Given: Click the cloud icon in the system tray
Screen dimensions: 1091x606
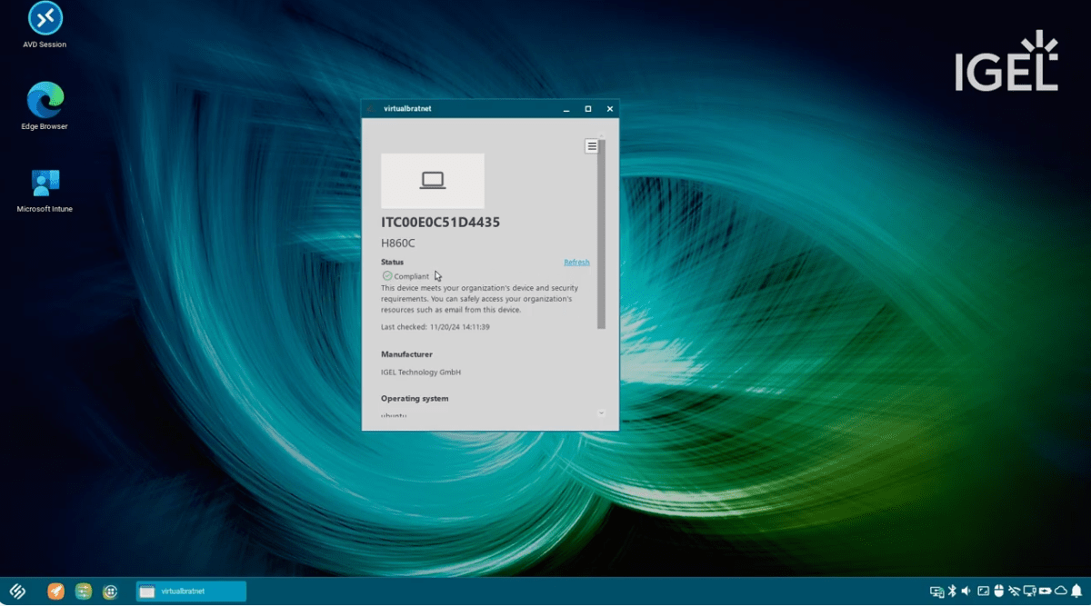Looking at the screenshot, I should tap(1061, 591).
